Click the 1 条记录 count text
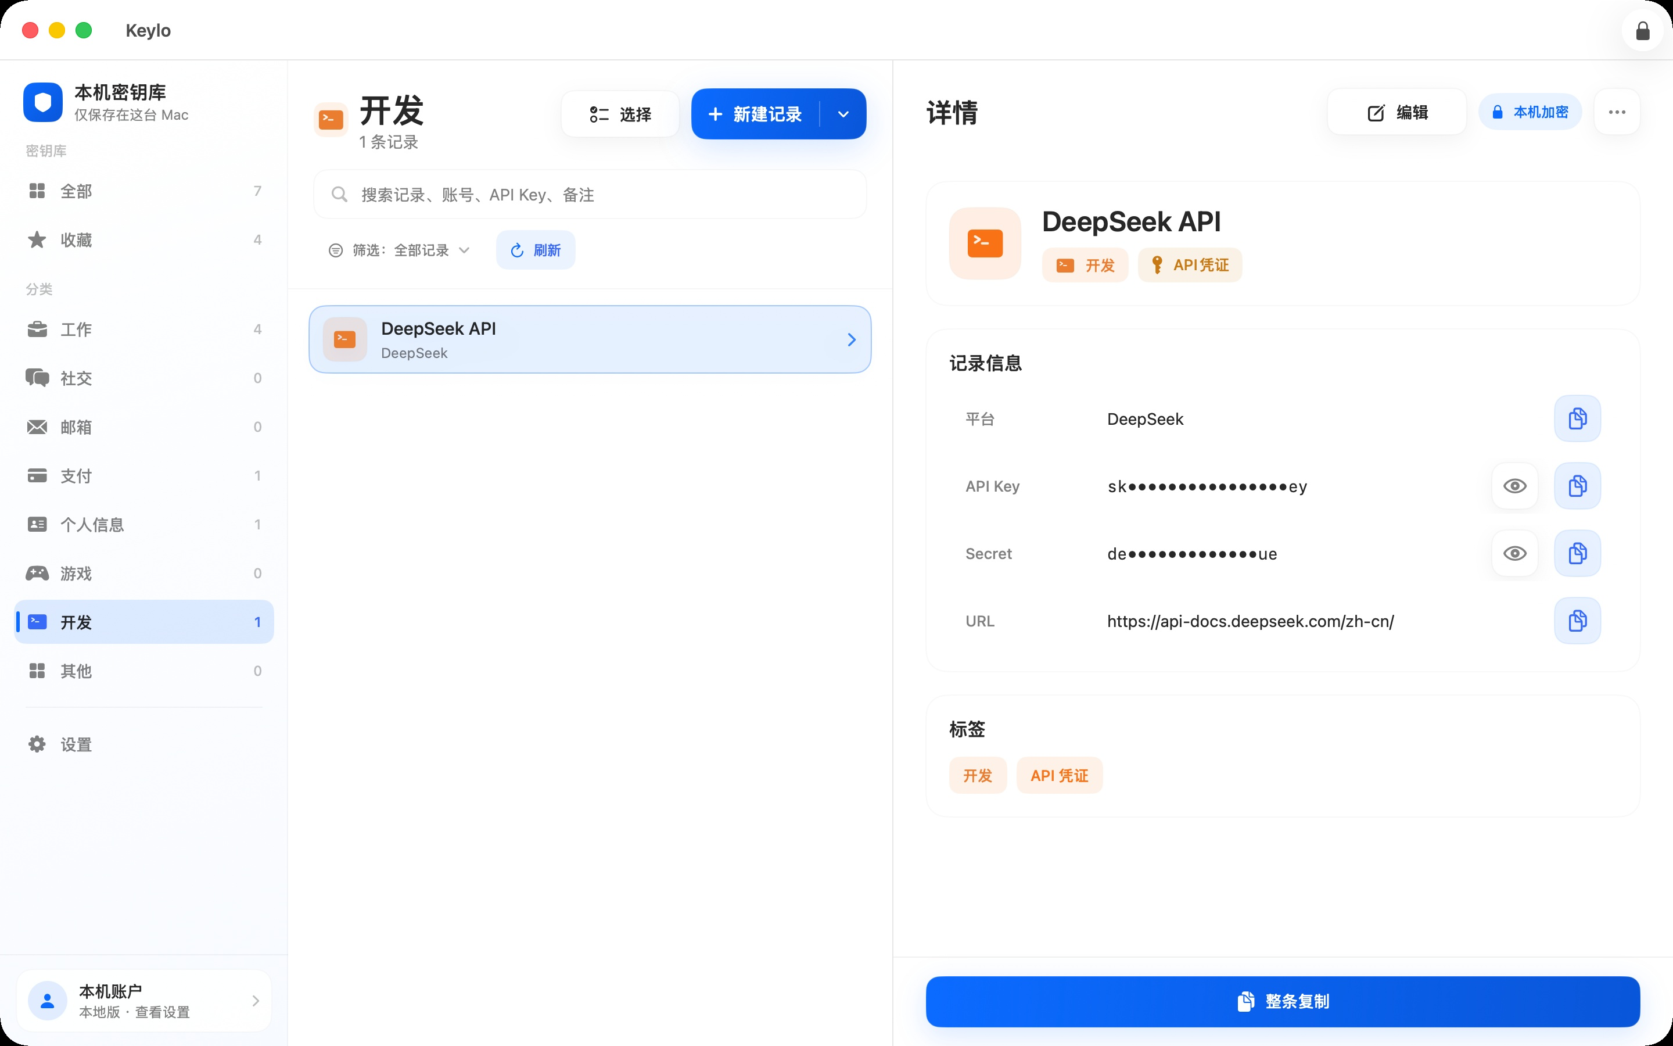Viewport: 1673px width, 1046px height. tap(389, 142)
